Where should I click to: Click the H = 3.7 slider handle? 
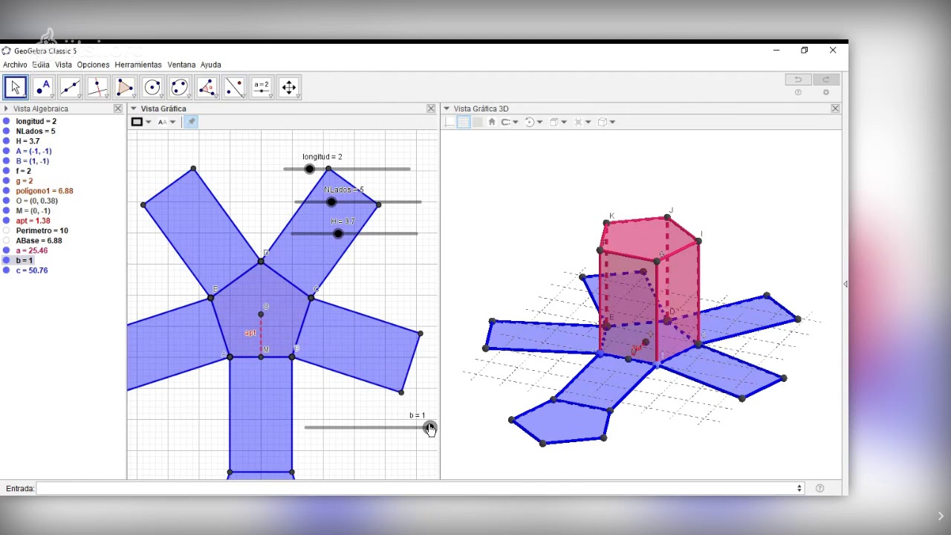coord(338,233)
